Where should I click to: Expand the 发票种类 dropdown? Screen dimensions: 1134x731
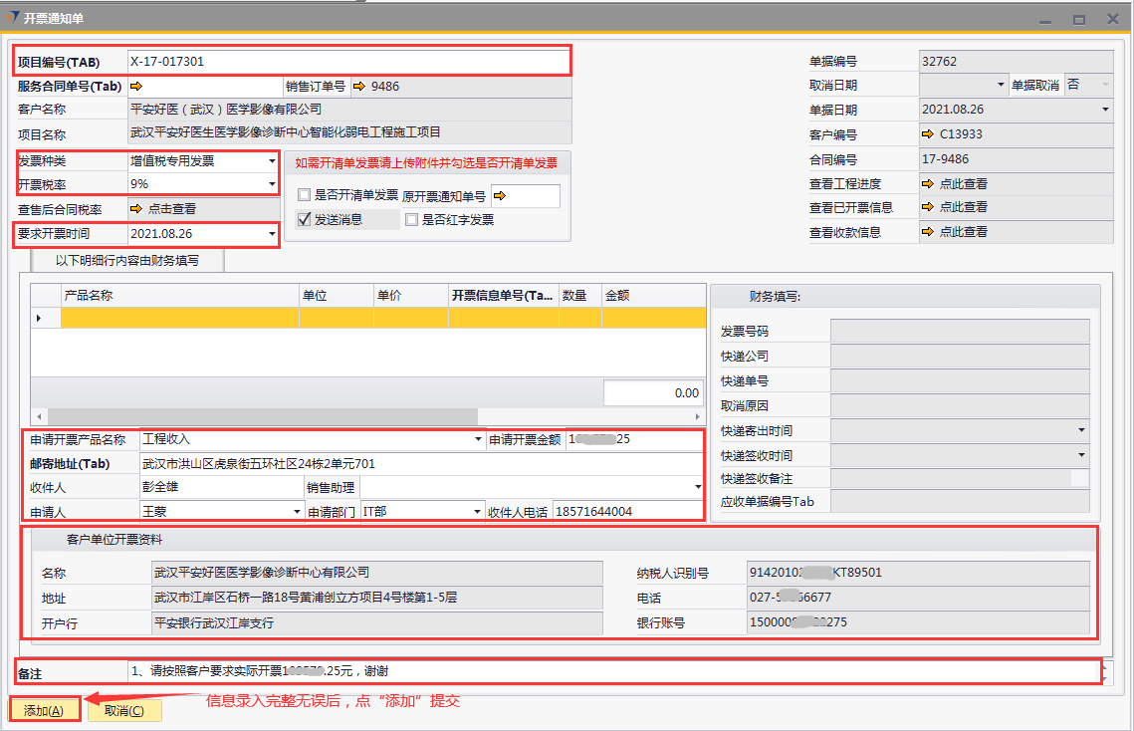tap(270, 160)
